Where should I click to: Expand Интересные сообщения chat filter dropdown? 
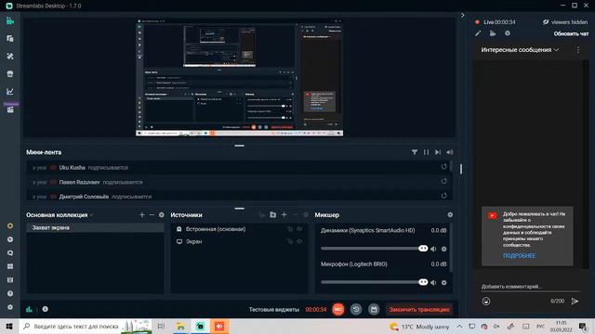(x=520, y=49)
